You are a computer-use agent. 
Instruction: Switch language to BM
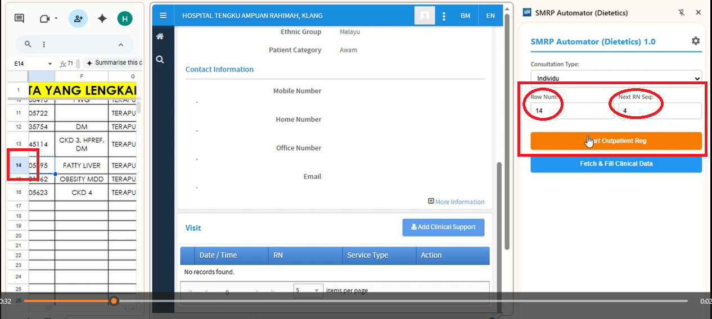[x=466, y=16]
